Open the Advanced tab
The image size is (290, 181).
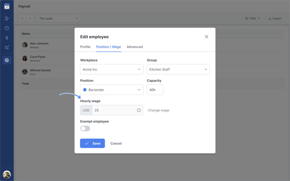click(135, 47)
